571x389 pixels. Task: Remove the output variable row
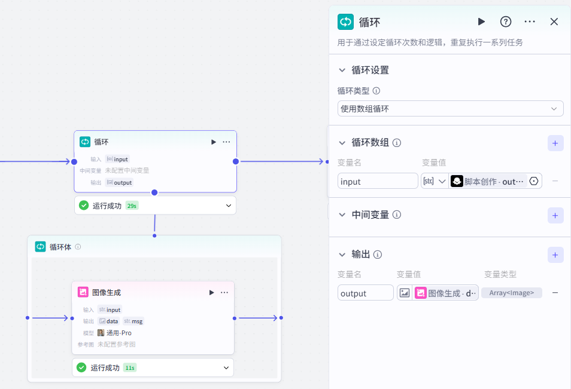555,293
